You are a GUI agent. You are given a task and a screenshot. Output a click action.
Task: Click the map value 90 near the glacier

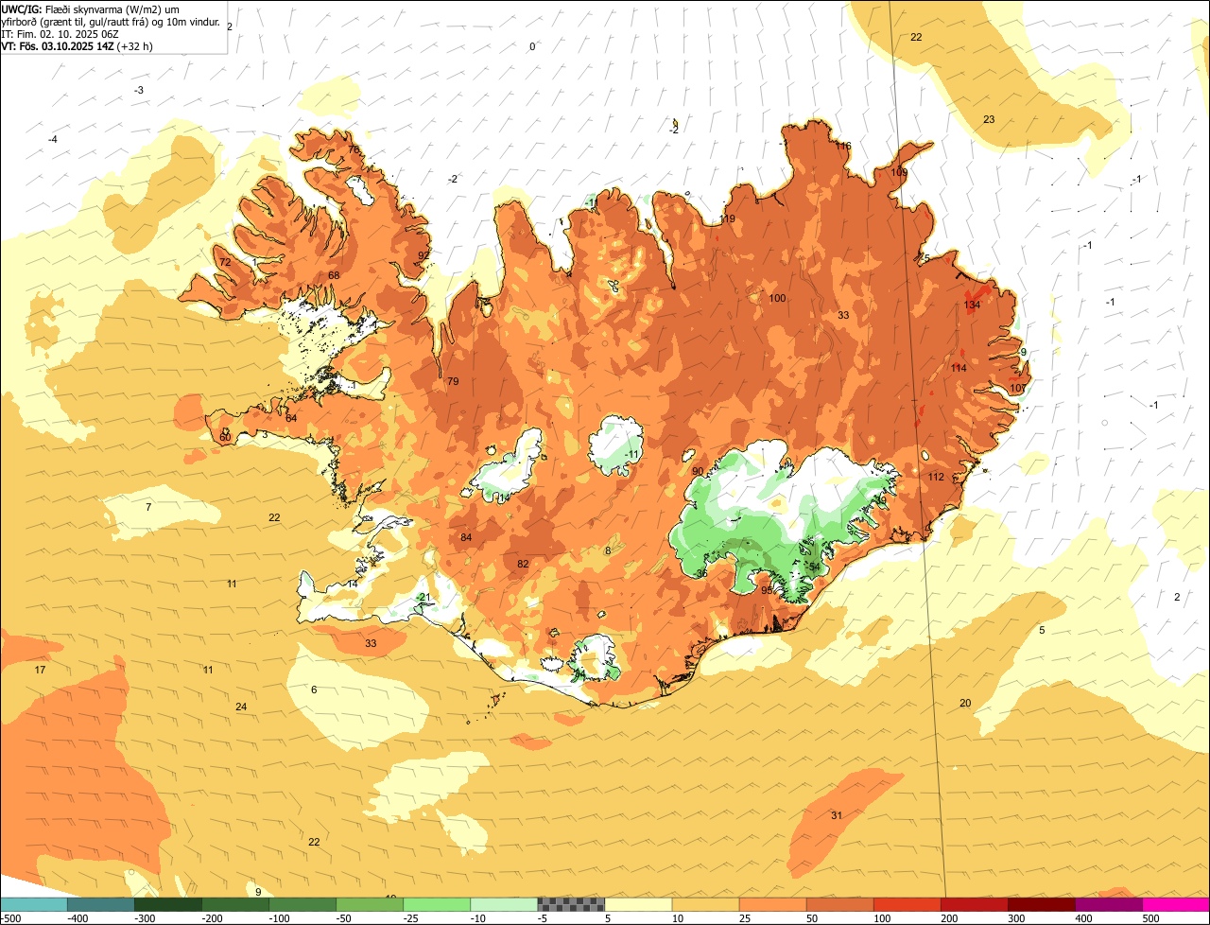pyautogui.click(x=698, y=471)
